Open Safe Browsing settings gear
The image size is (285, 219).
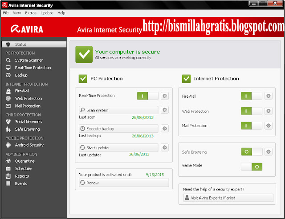coord(269,152)
